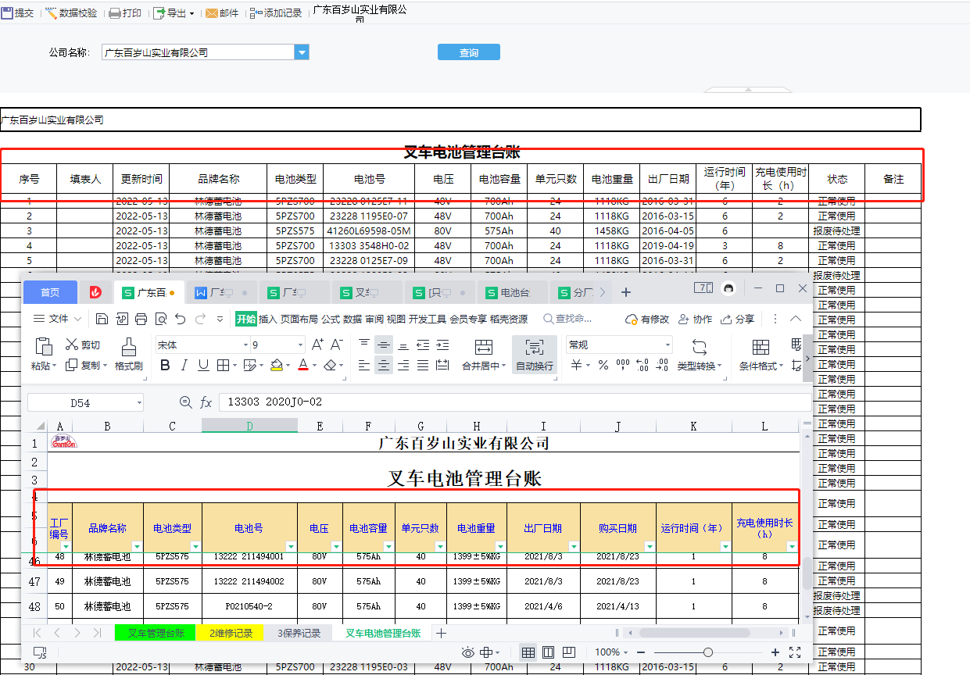Toggle the Auto Wrap (自动换行) button
970x675 pixels.
coord(535,354)
